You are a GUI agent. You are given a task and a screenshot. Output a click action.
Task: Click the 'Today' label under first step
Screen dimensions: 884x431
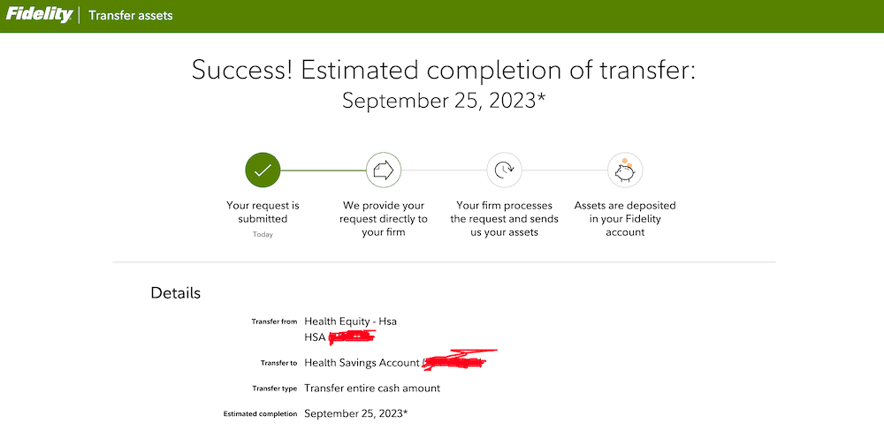pyautogui.click(x=263, y=235)
